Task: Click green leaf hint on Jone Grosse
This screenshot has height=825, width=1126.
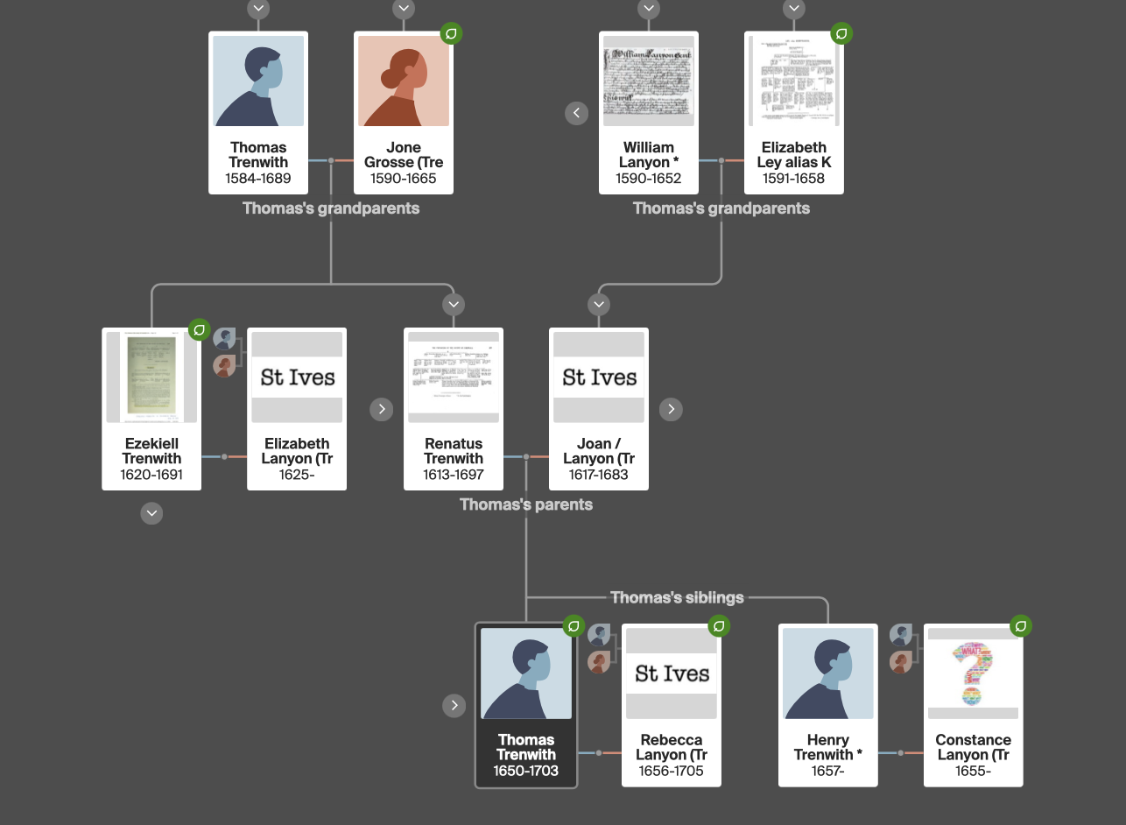Action: pos(451,34)
